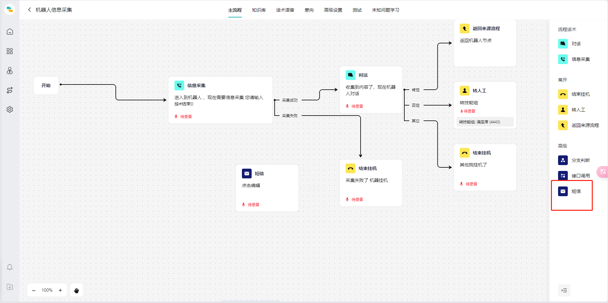The height and width of the screenshot is (303, 608).
Task: Zoom out with the minus button
Action: pyautogui.click(x=34, y=290)
